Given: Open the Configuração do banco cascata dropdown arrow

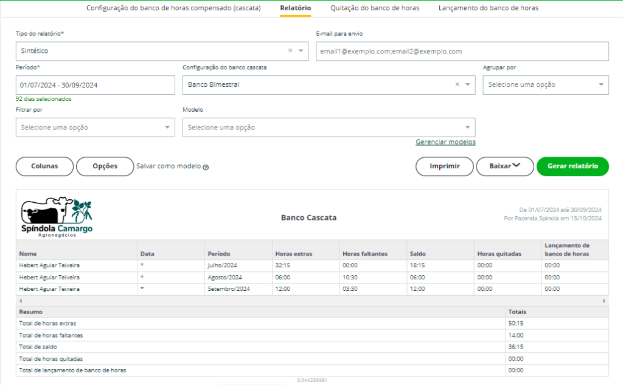Looking at the screenshot, I should coord(468,84).
